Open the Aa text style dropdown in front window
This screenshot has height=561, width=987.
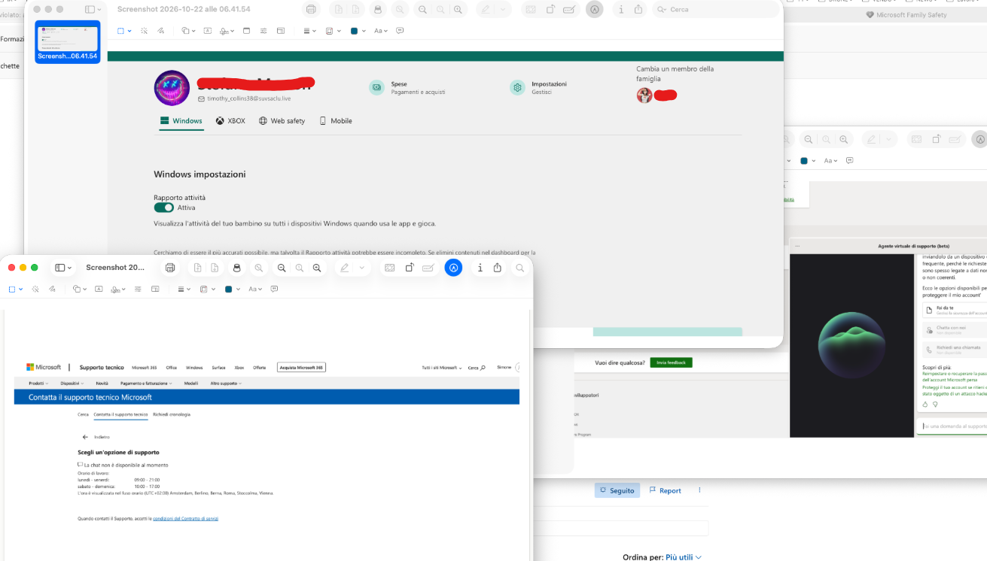[x=255, y=289]
